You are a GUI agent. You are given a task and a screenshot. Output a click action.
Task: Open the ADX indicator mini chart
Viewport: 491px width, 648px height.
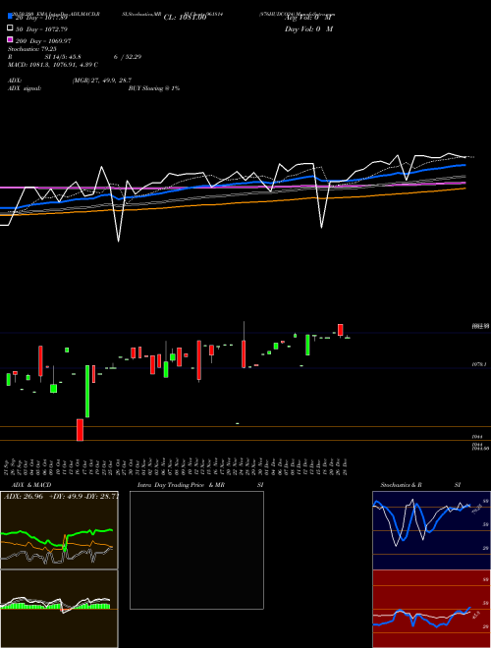(x=59, y=530)
